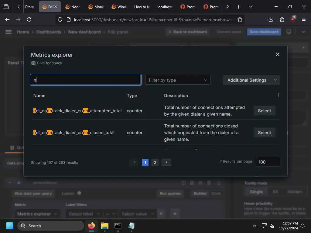311x233 pixels.
Task: Reload the current page
Action: [x=29, y=19]
